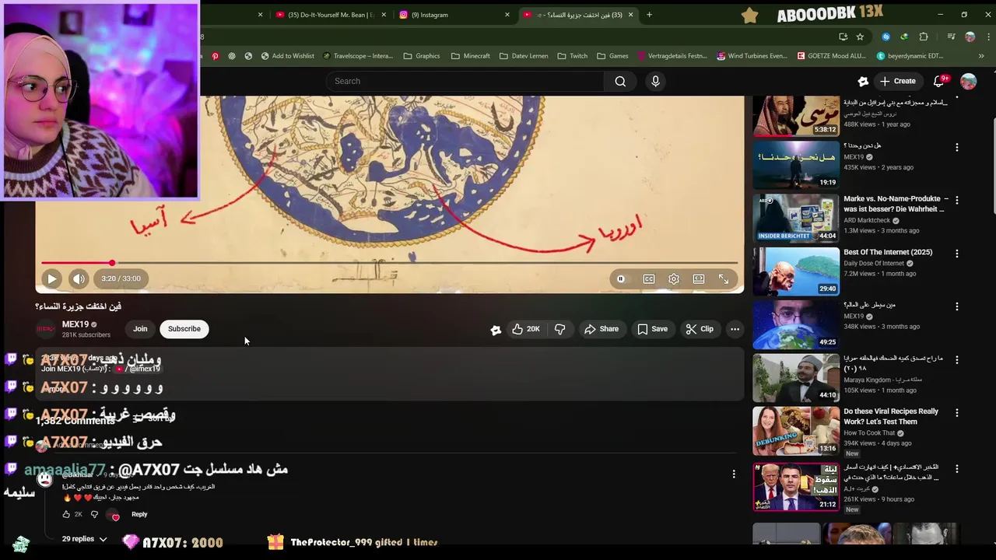Screen dimensions: 996x560
Task: Show more bookmarks with the chevron
Action: point(981,56)
